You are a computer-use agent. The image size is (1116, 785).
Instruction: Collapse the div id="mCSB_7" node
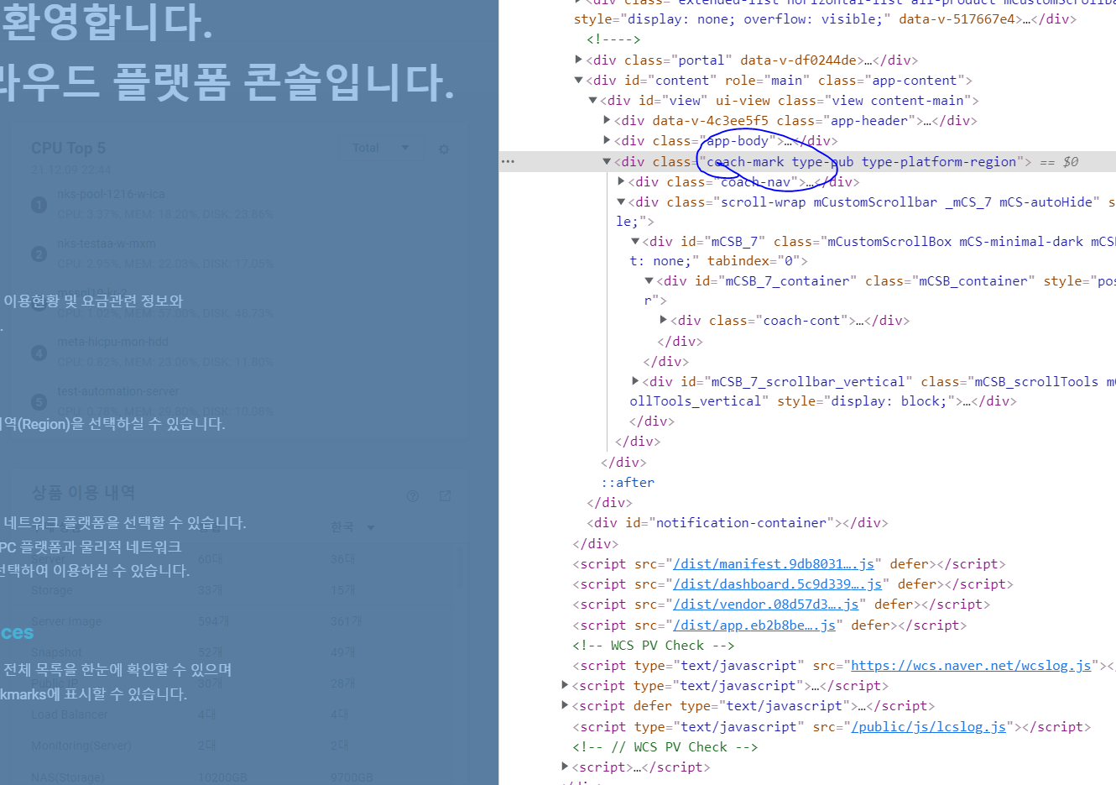(635, 241)
